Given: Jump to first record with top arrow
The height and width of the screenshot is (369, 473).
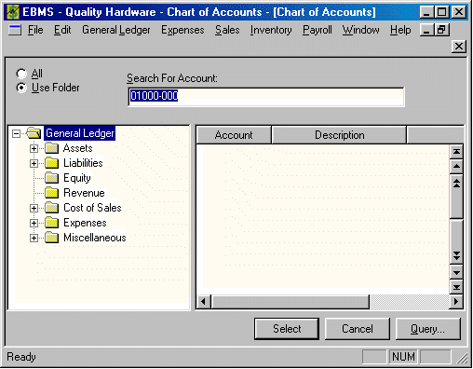Looking at the screenshot, I should point(456,152).
